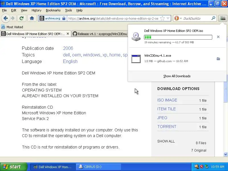Click the red security shield tray icon
The image size is (228, 171).
click(x=201, y=167)
